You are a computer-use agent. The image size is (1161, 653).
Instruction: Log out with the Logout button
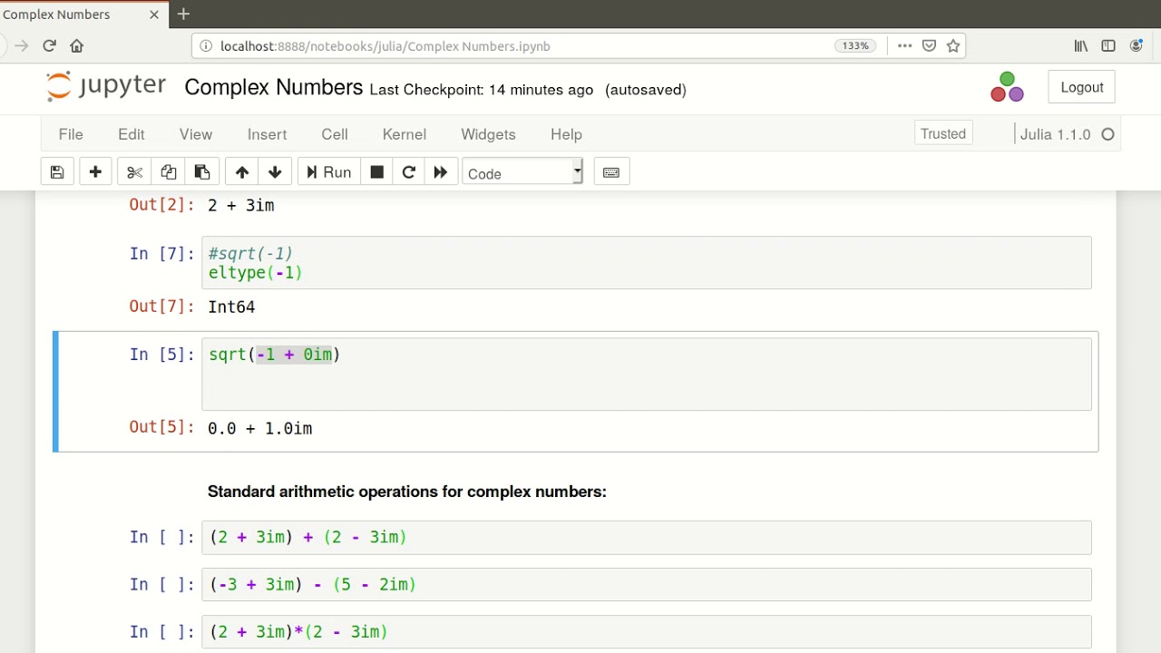coord(1081,87)
